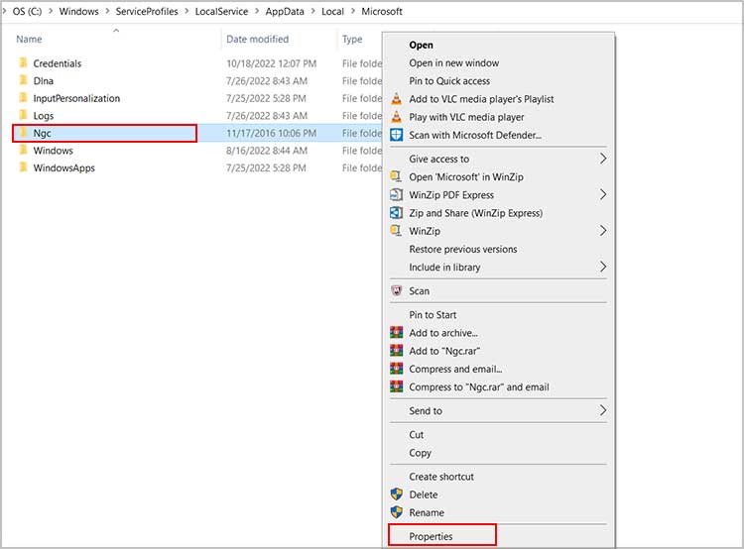744x549 pixels.
Task: Expand the Send to submenu arrow
Action: click(x=603, y=410)
